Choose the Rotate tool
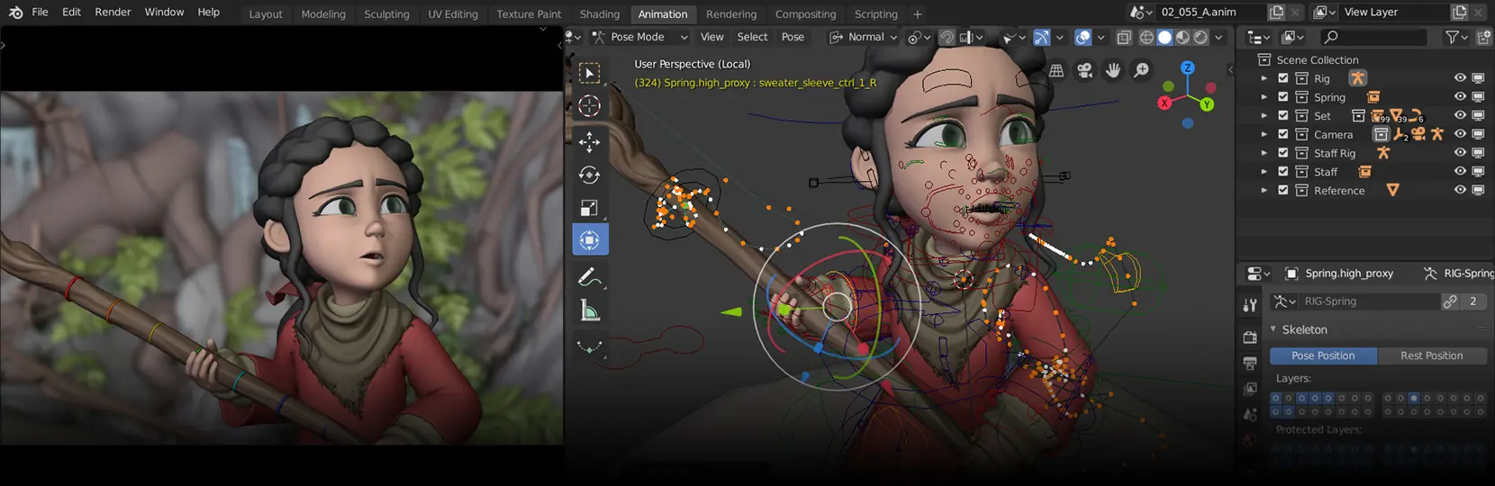 click(590, 175)
